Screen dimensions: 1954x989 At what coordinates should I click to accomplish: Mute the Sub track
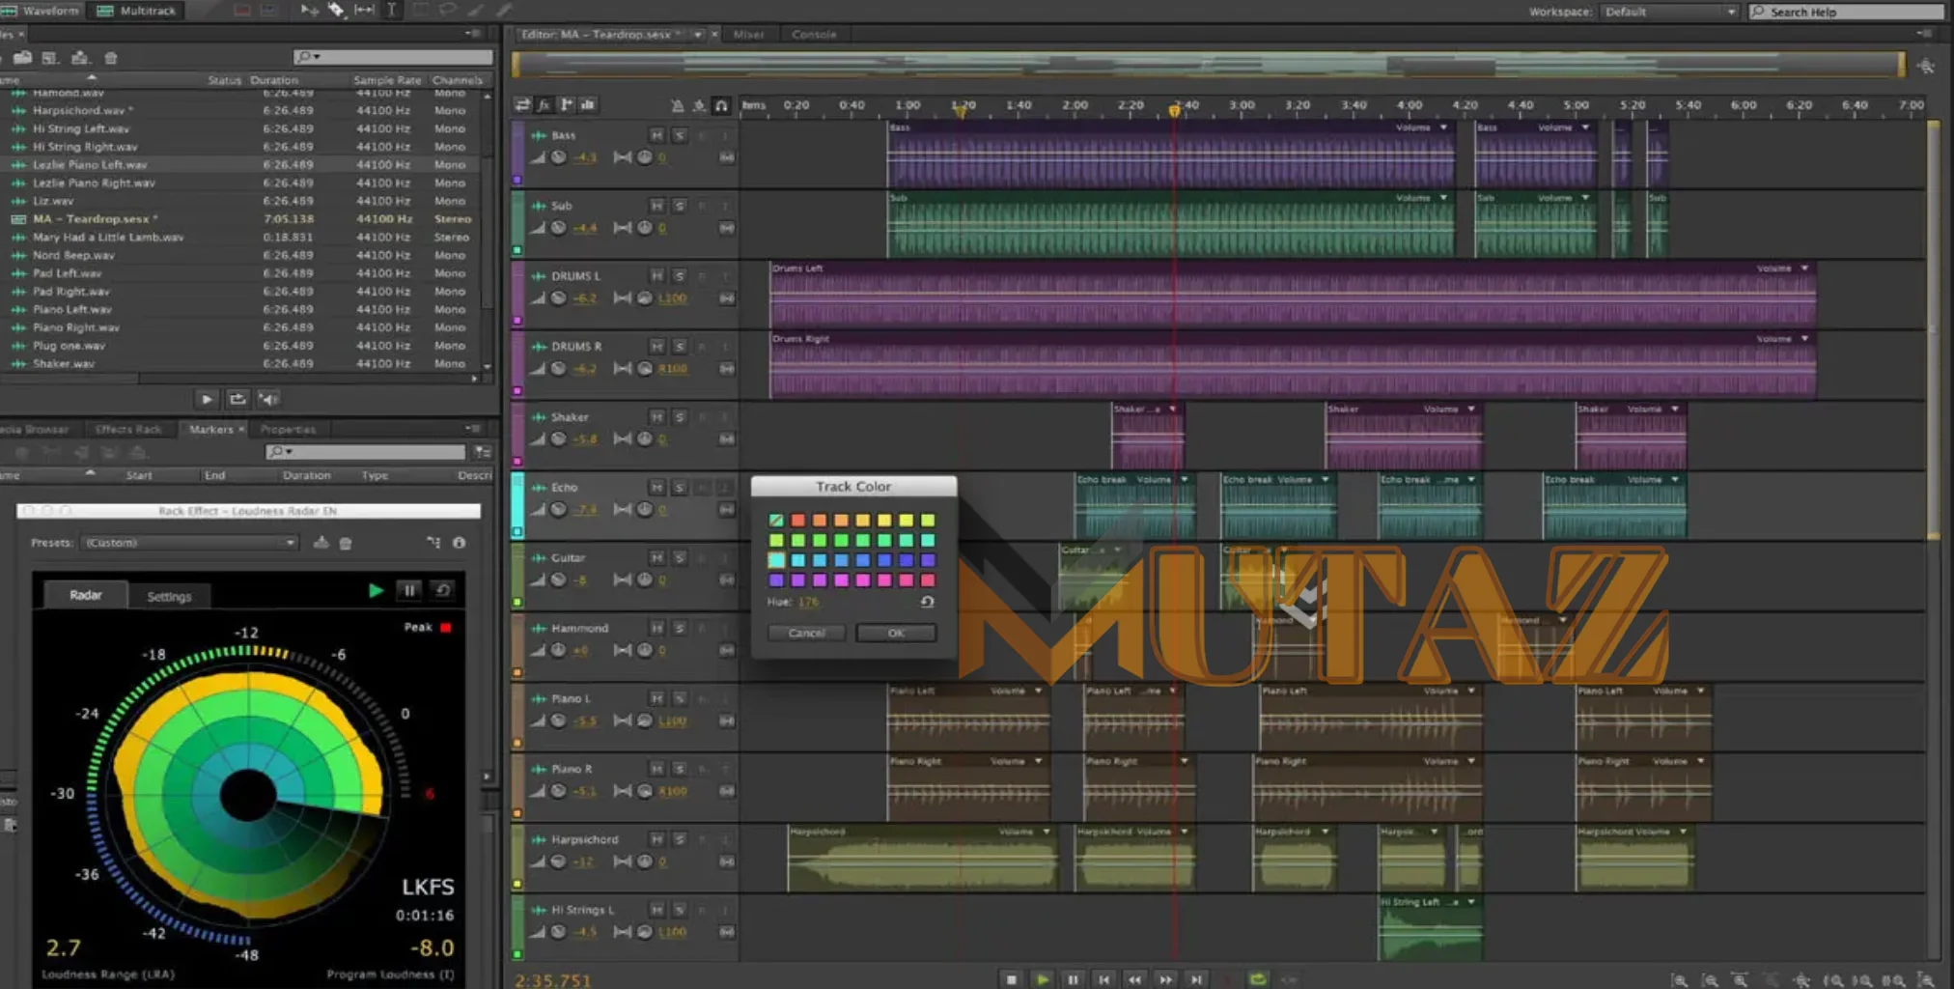click(x=656, y=206)
